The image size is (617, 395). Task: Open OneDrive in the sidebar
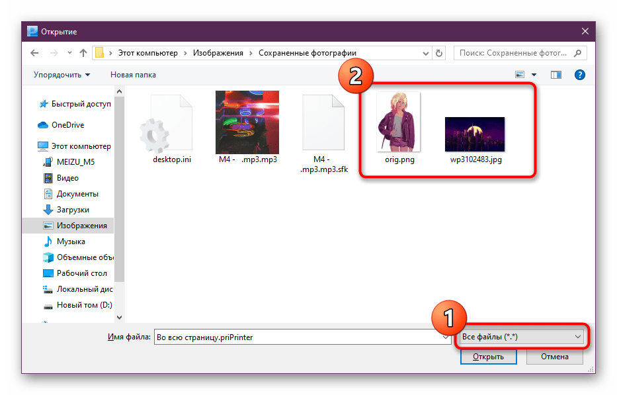[67, 125]
